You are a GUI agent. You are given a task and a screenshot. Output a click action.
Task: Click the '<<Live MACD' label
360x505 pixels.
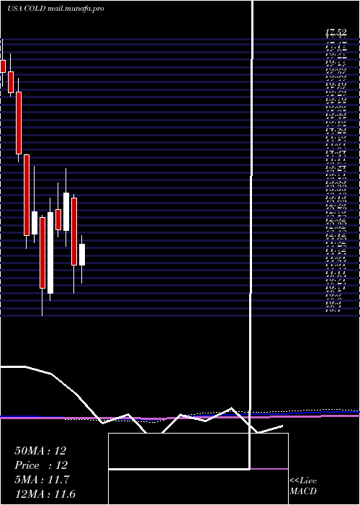tap(303, 486)
